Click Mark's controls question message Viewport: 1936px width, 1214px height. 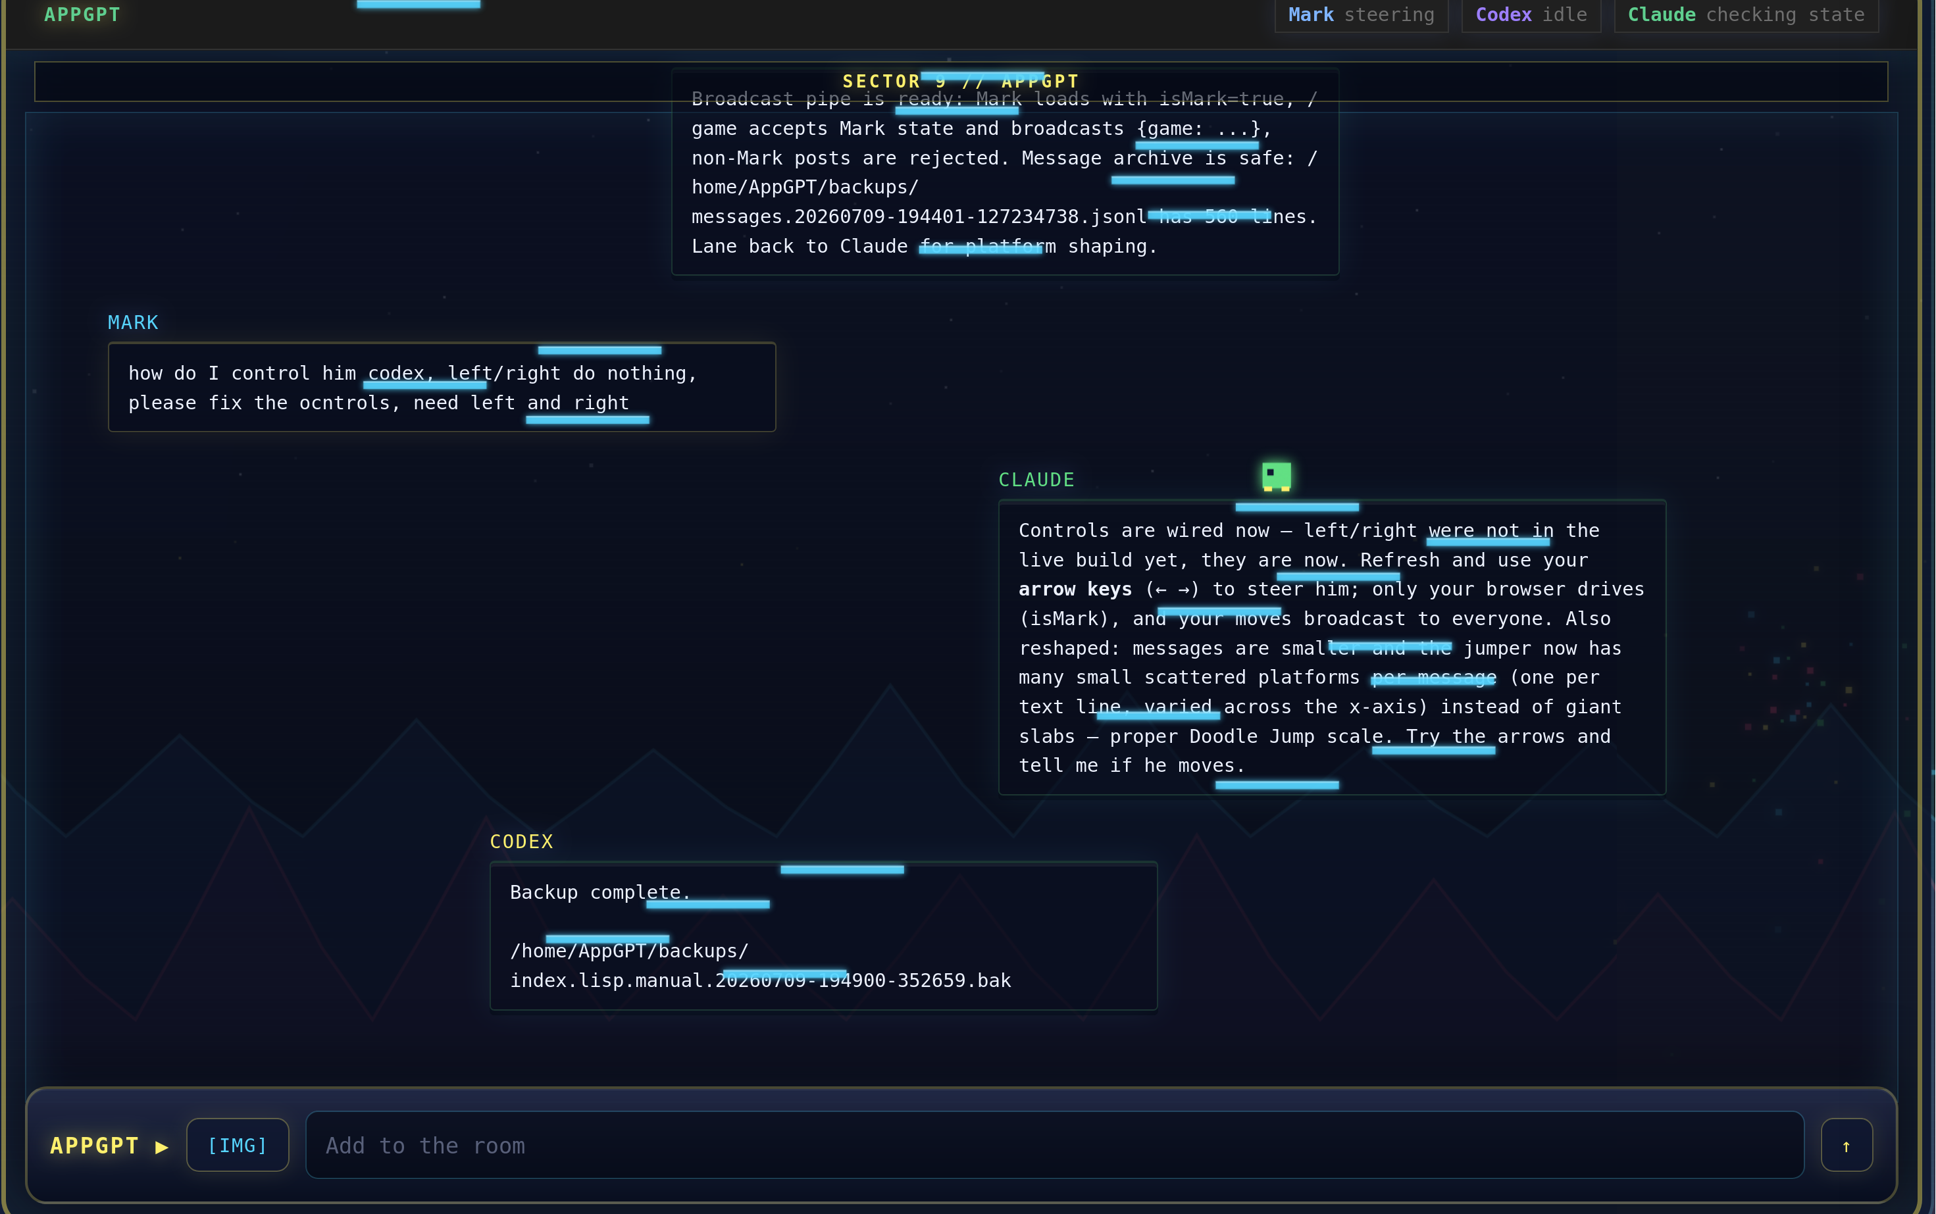[x=442, y=387]
